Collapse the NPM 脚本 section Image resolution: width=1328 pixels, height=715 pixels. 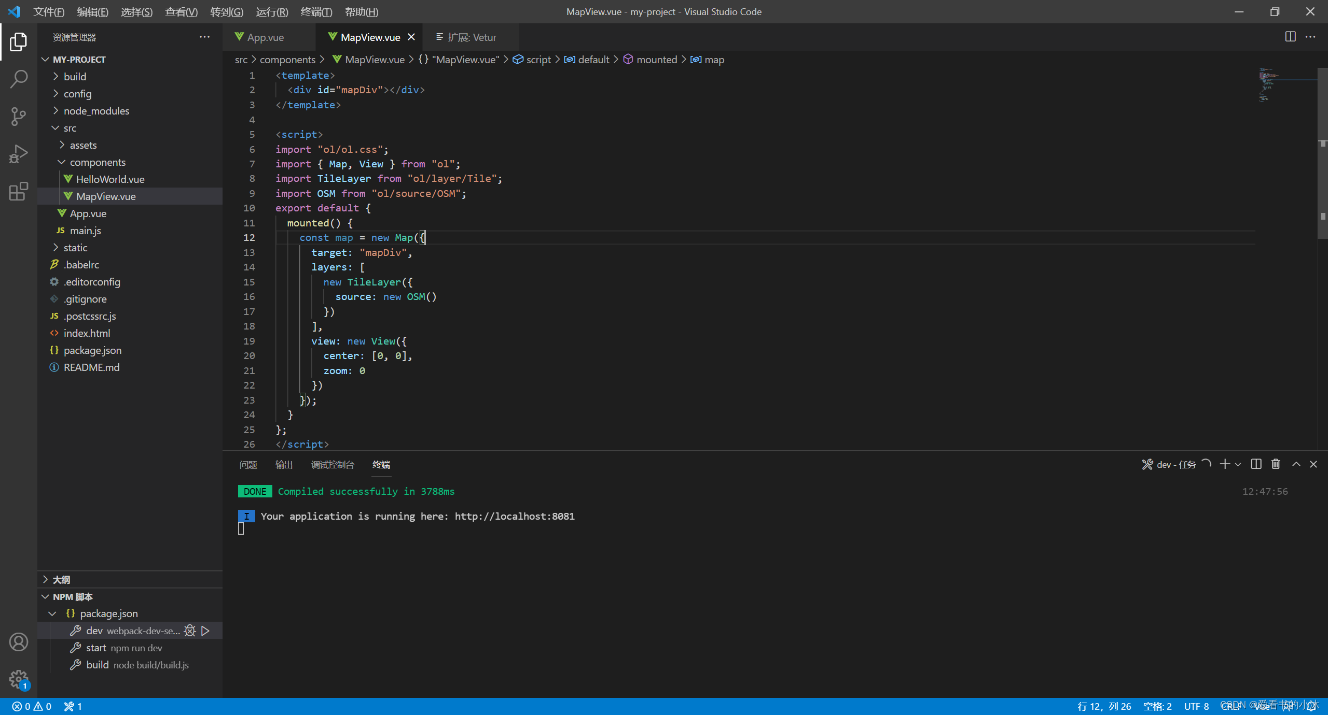[x=130, y=596]
